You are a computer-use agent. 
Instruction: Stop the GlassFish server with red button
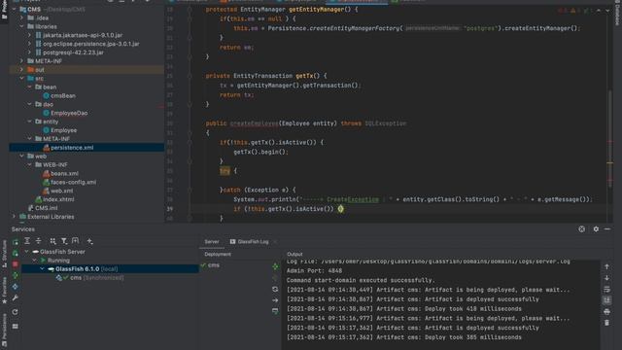16,263
